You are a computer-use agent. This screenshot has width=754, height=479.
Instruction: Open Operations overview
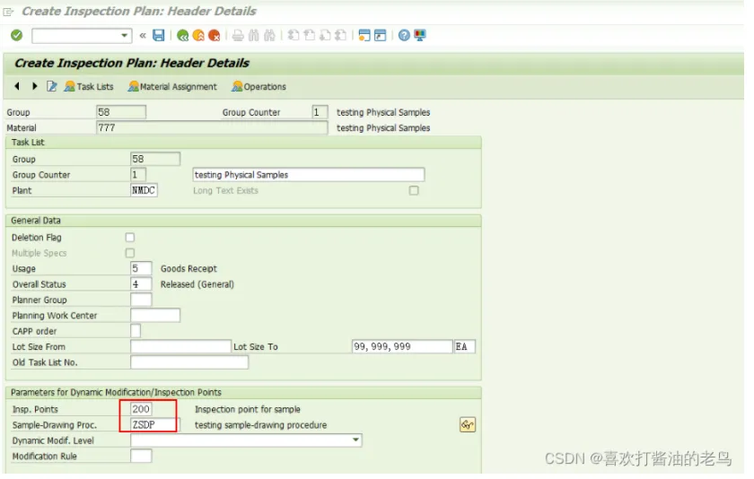click(259, 87)
